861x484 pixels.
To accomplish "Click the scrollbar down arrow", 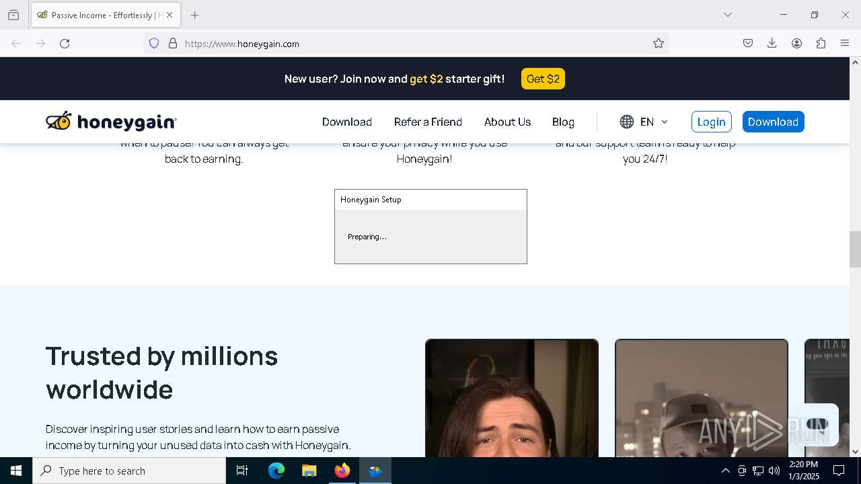I will click(x=855, y=452).
